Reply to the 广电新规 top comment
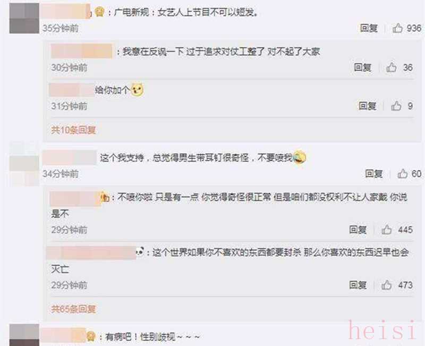 point(369,28)
